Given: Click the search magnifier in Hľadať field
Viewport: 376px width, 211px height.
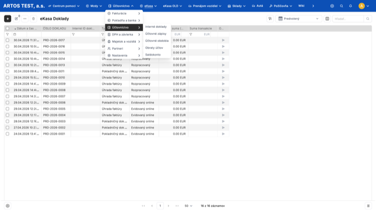Looking at the screenshot, I should (367, 19).
